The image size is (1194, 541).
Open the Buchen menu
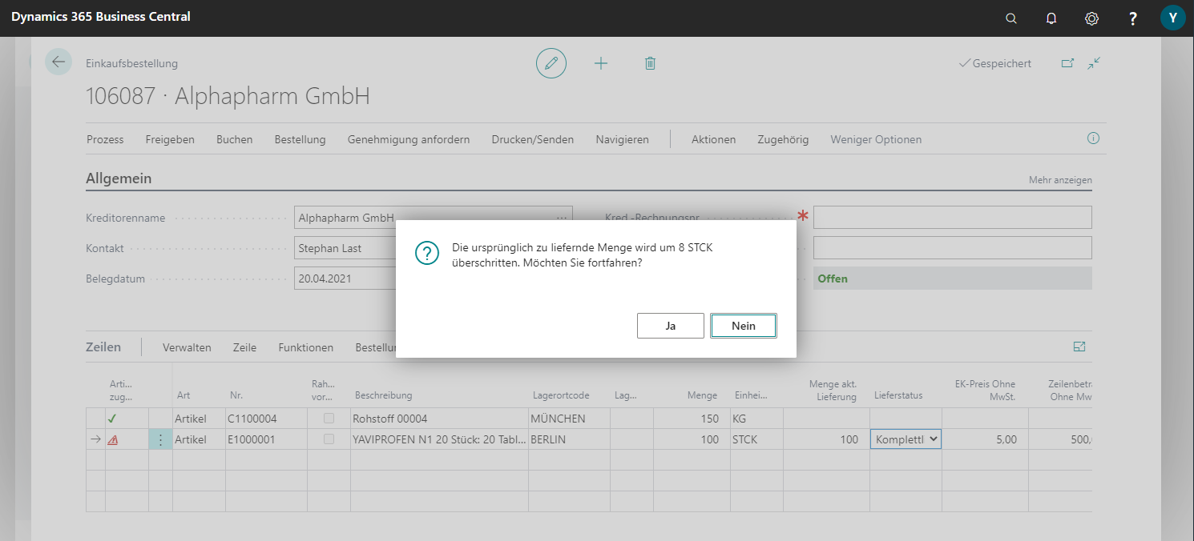234,139
